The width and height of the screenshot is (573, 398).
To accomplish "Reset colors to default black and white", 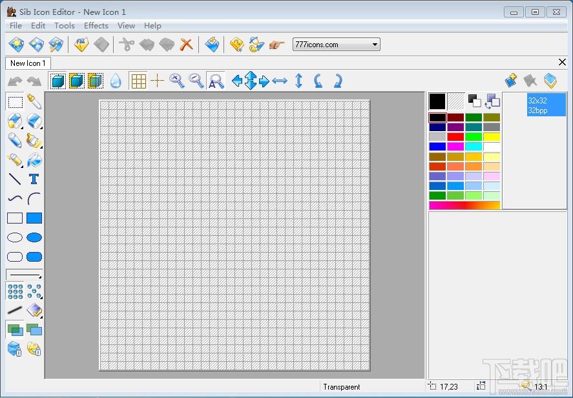I will tap(474, 101).
